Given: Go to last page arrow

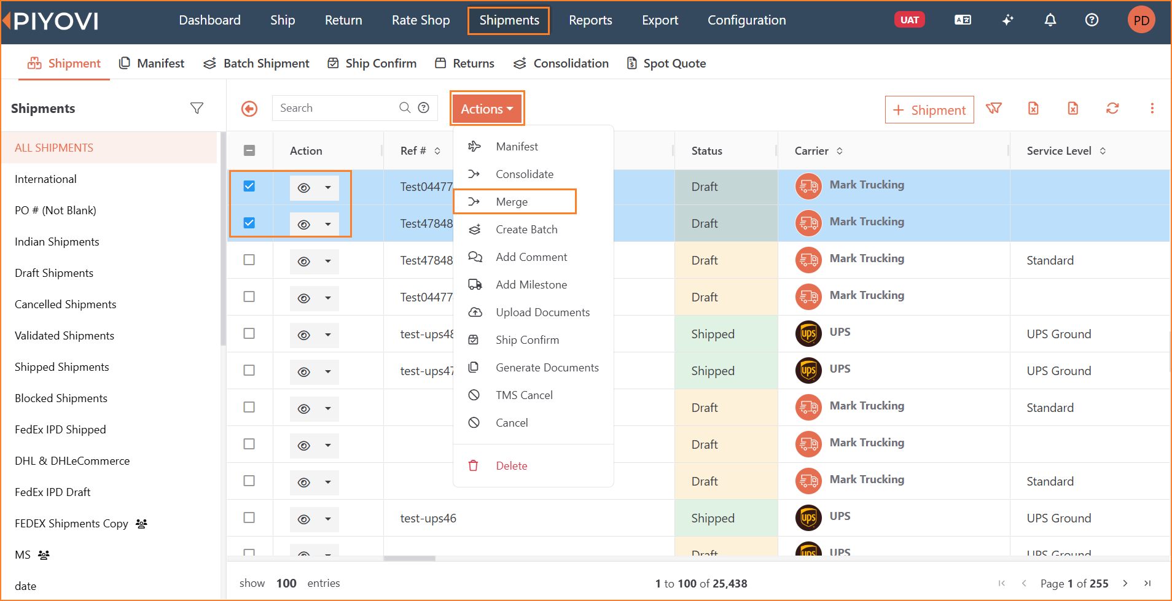Looking at the screenshot, I should (x=1147, y=583).
